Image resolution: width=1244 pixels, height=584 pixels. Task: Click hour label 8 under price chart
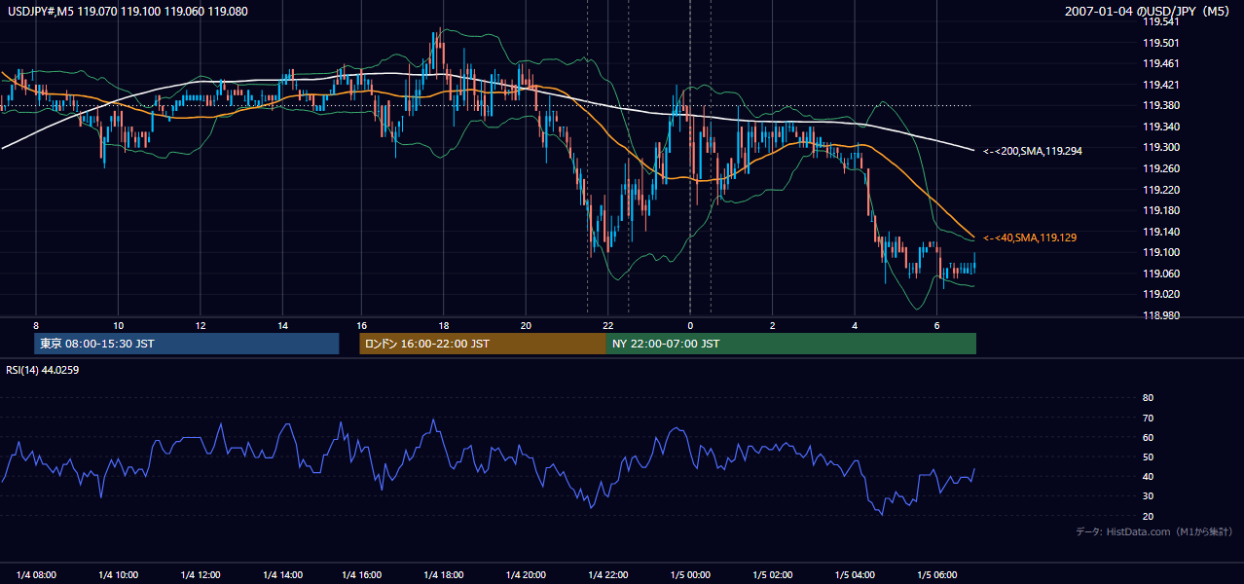click(36, 325)
